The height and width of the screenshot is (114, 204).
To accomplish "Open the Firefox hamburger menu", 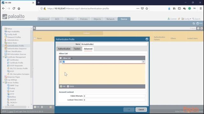I will point(200,9).
